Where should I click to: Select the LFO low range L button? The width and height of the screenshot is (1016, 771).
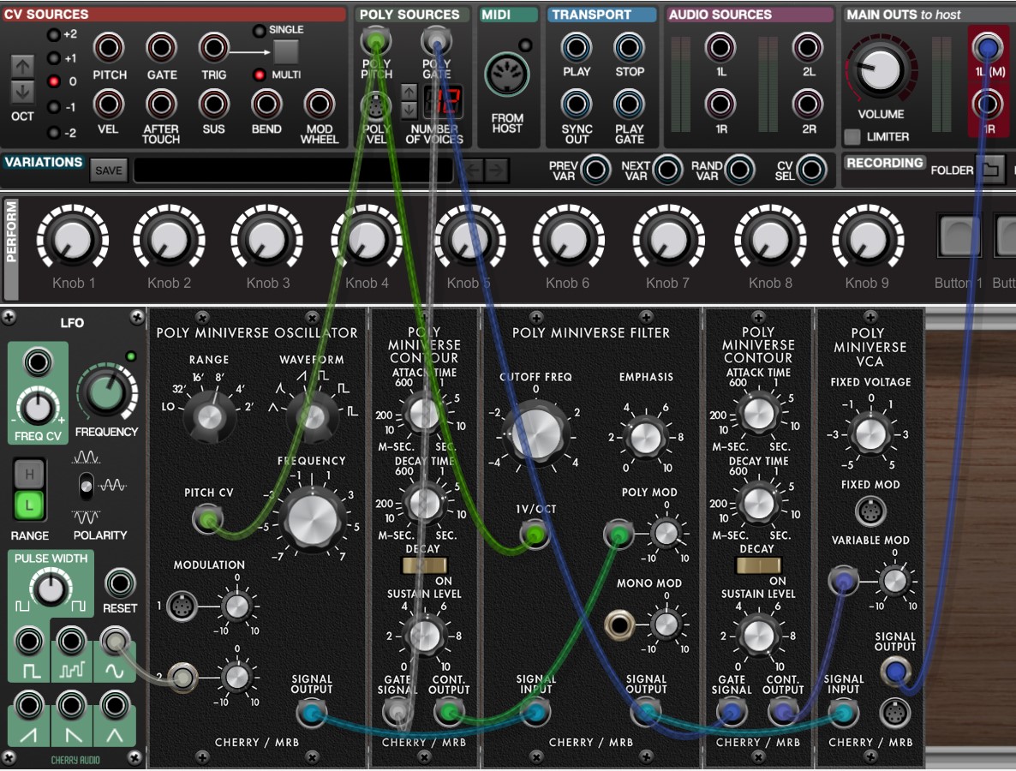(29, 505)
